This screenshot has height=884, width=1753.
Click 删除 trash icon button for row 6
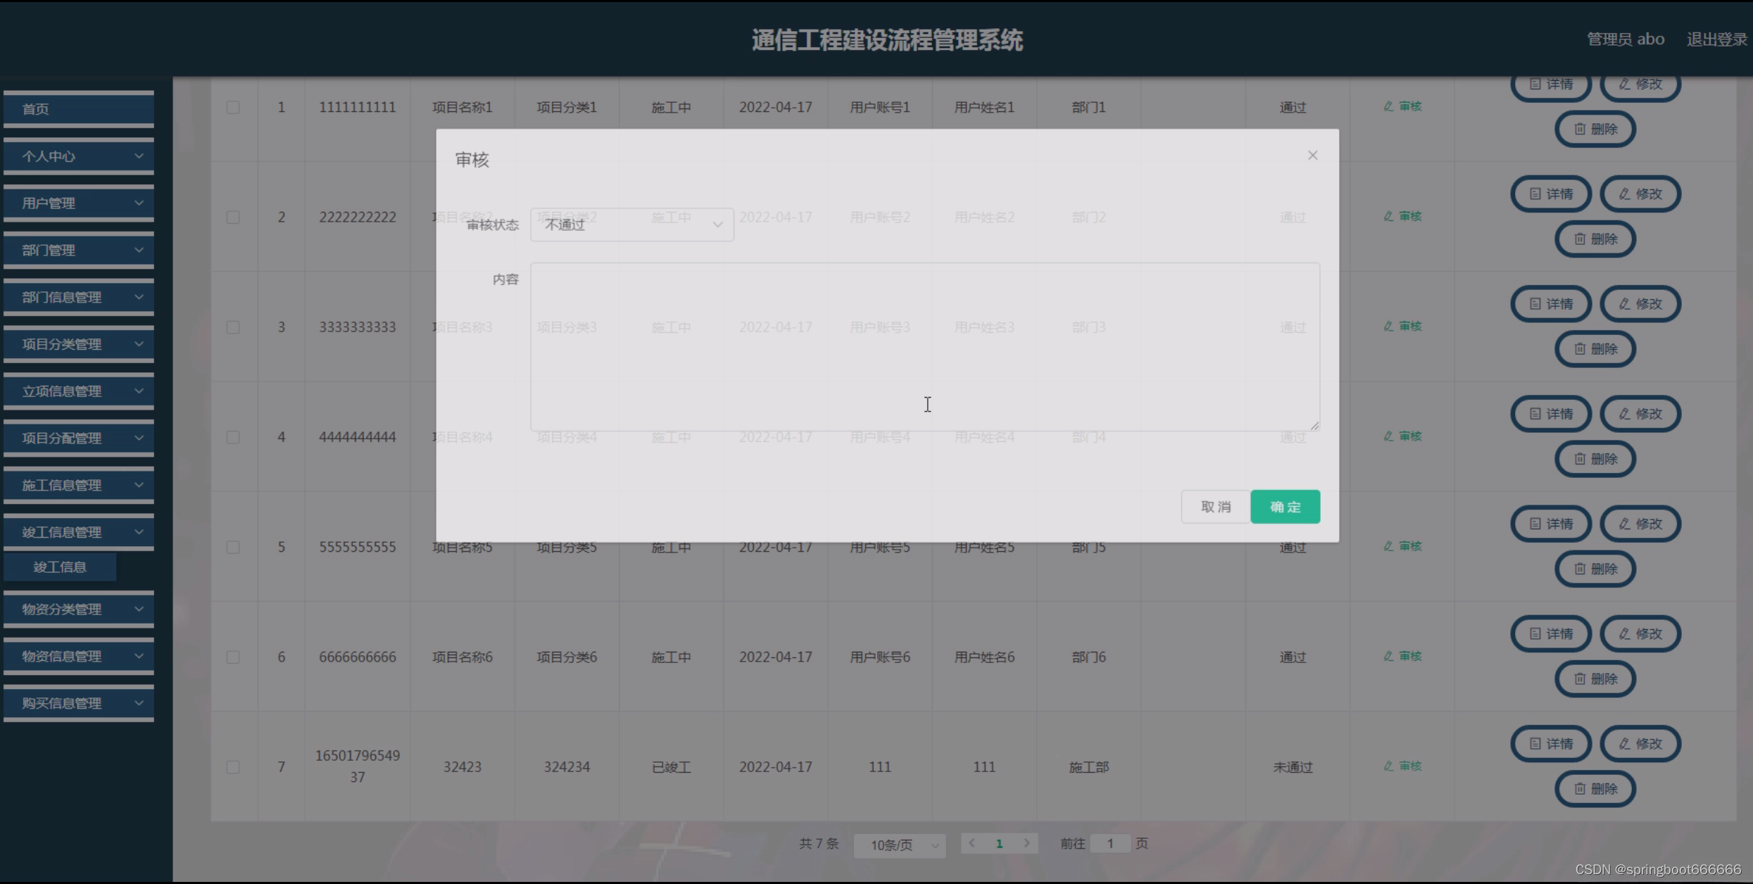pos(1595,678)
